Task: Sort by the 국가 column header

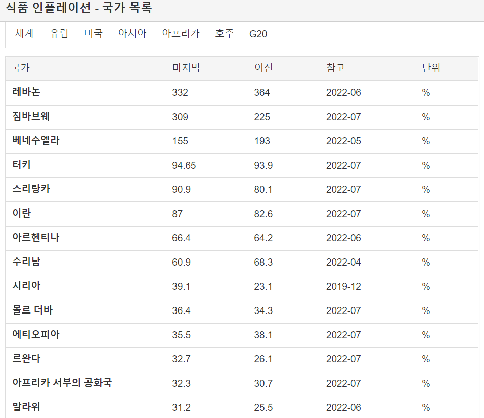Action: click(20, 68)
